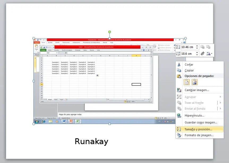Image resolution: width=229 pixels, height=163 pixels.
Task: Select Guardar como imagen… entry
Action: pos(200,122)
